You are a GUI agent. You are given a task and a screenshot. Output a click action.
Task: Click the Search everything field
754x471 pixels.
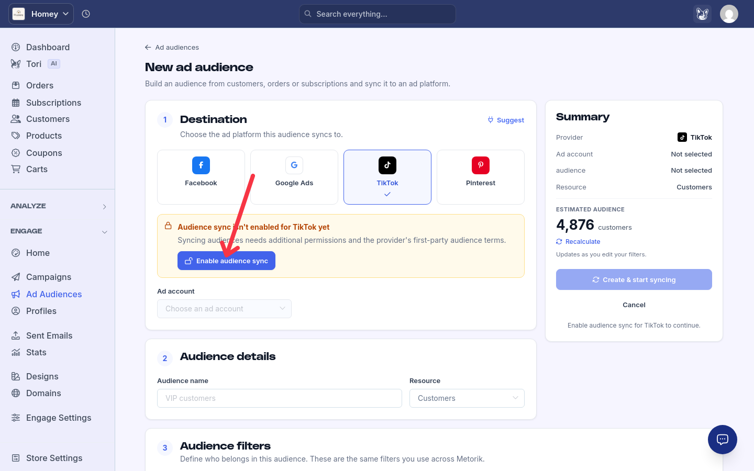tap(378, 14)
